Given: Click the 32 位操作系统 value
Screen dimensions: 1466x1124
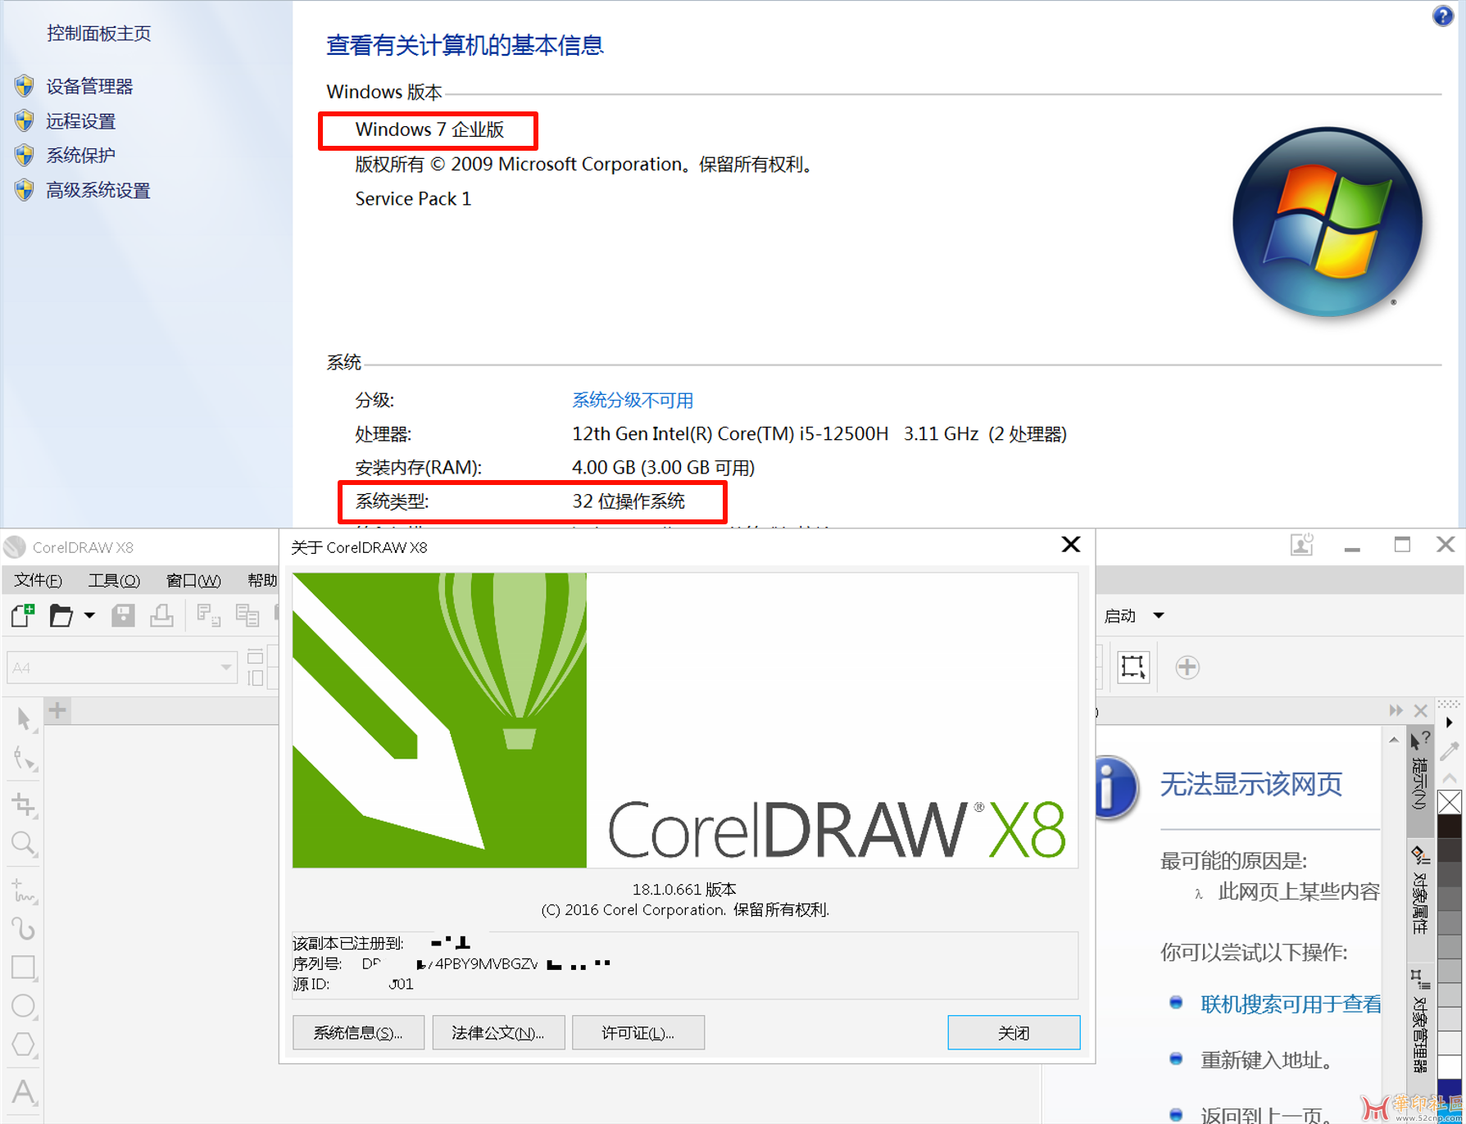Looking at the screenshot, I should (x=628, y=501).
